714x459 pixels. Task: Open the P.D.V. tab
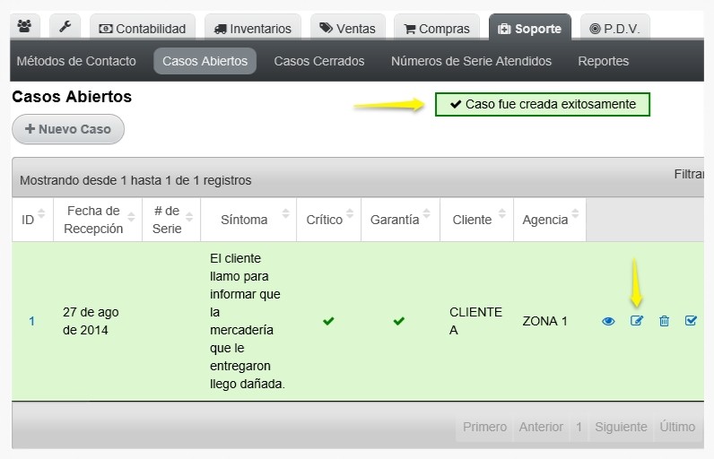pyautogui.click(x=615, y=27)
